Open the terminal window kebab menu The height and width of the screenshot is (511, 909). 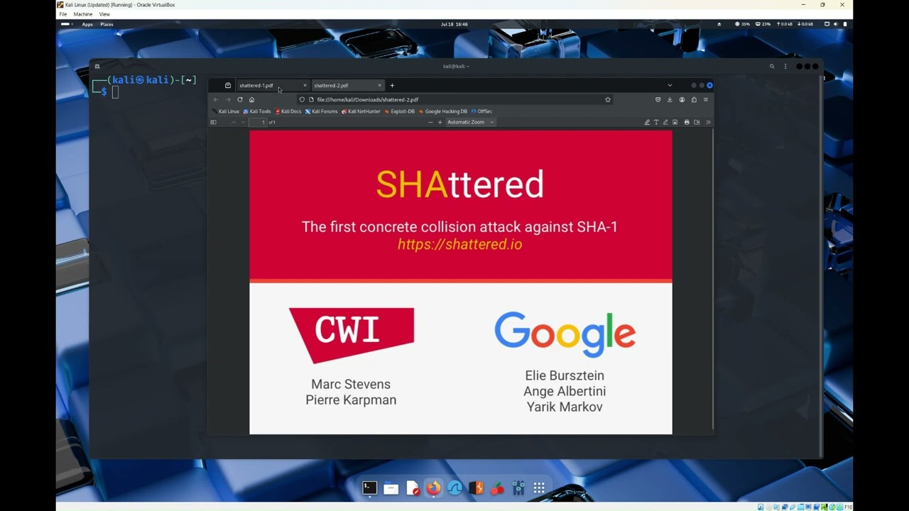[x=785, y=66]
